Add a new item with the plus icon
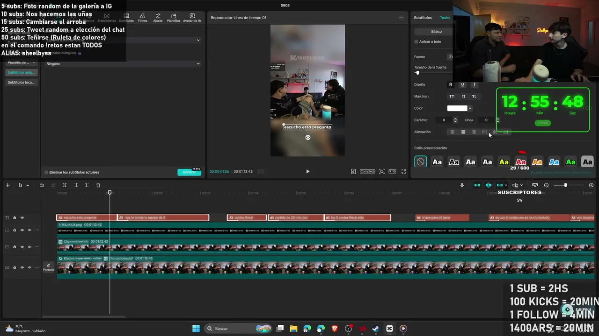 click(7, 185)
